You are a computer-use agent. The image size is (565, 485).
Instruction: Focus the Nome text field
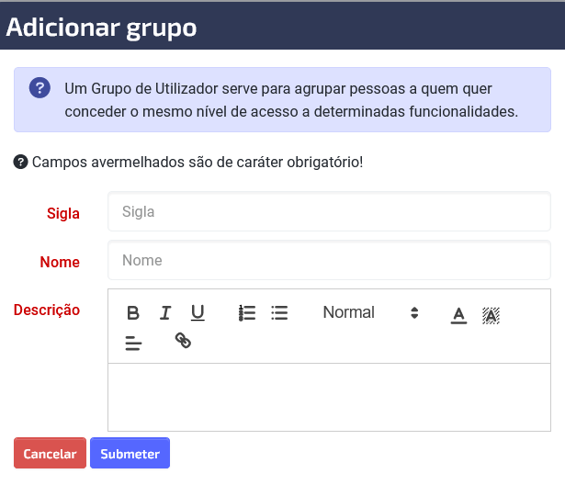coord(329,260)
